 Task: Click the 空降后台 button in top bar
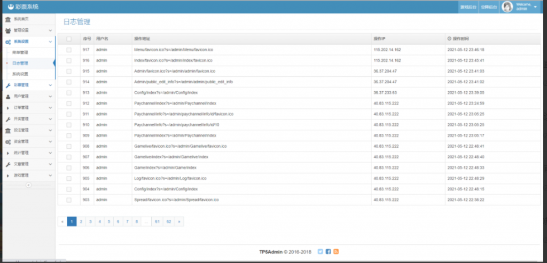click(x=488, y=7)
